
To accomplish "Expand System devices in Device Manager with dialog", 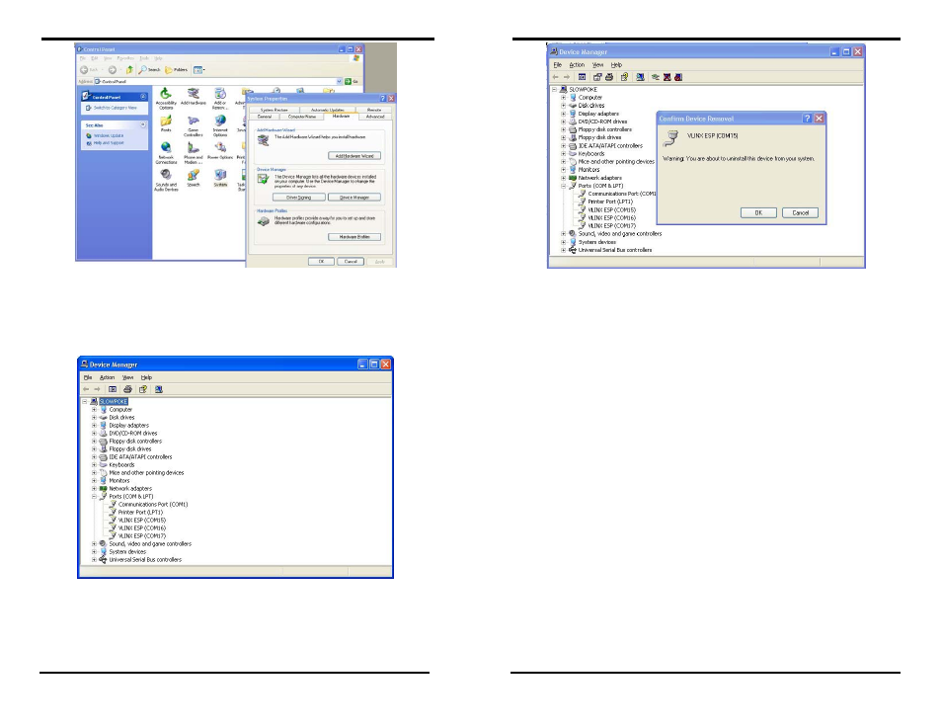I will click(x=564, y=242).
